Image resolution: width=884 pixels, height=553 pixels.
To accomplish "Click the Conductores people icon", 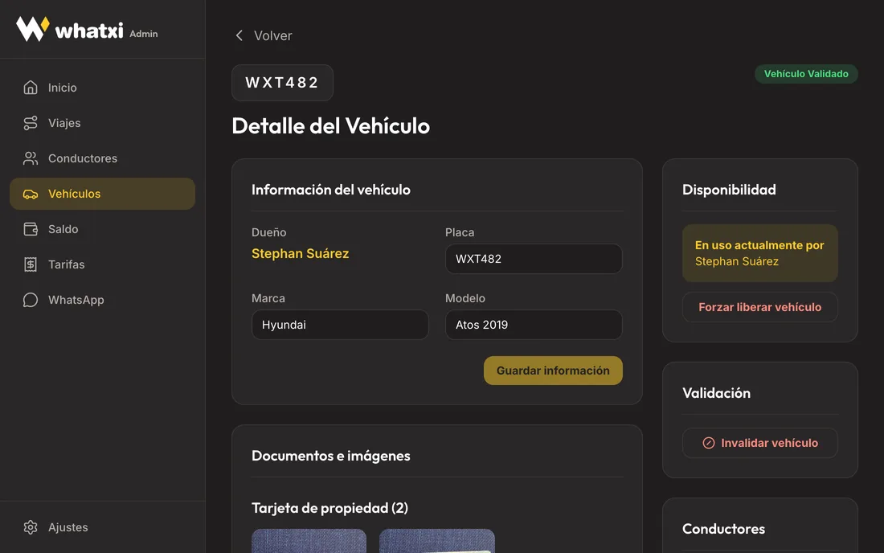I will tap(31, 158).
